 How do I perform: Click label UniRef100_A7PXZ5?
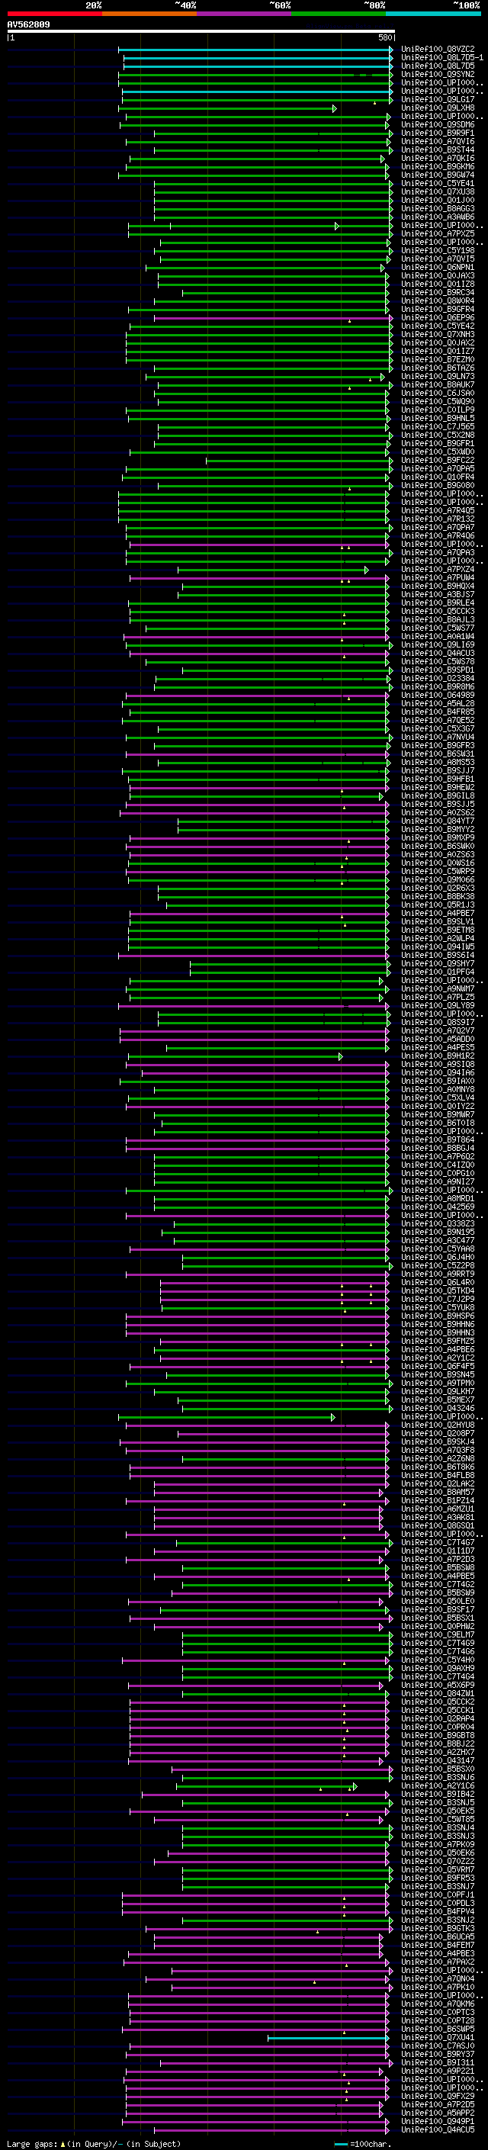tap(438, 233)
